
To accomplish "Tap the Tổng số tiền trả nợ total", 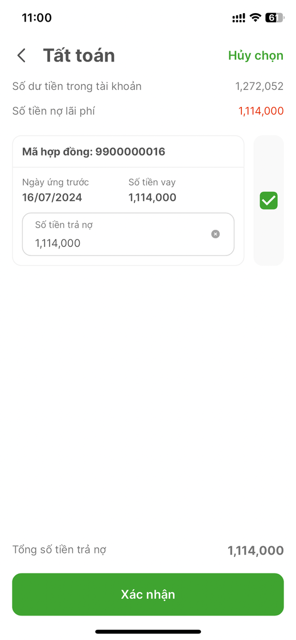I will 256,551.
